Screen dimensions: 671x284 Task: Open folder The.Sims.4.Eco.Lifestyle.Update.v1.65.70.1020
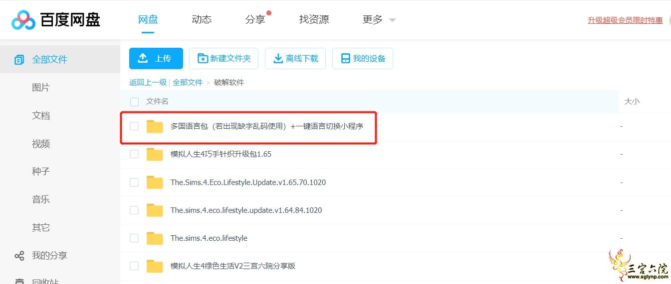(248, 183)
